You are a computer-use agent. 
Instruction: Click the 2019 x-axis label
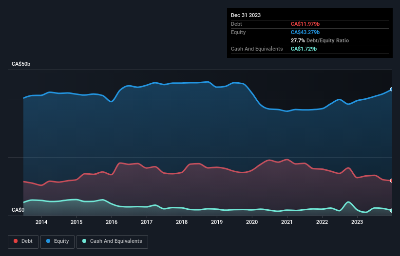217,222
